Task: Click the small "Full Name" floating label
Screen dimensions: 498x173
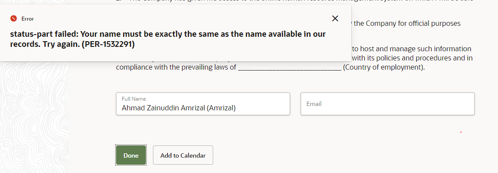Action: (x=134, y=99)
